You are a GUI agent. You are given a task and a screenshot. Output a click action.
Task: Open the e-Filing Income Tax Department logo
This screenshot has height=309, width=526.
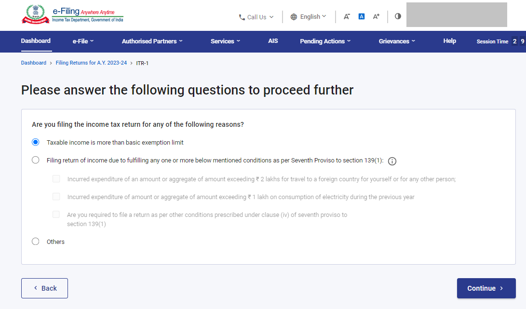click(x=72, y=14)
